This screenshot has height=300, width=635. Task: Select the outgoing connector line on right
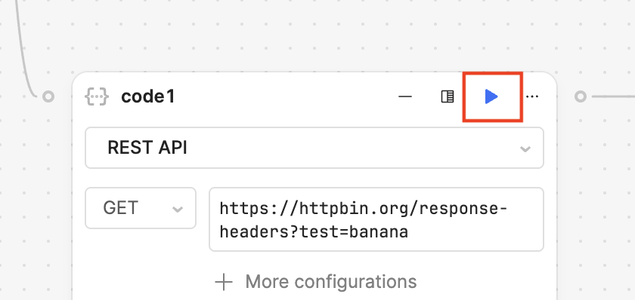click(x=613, y=96)
